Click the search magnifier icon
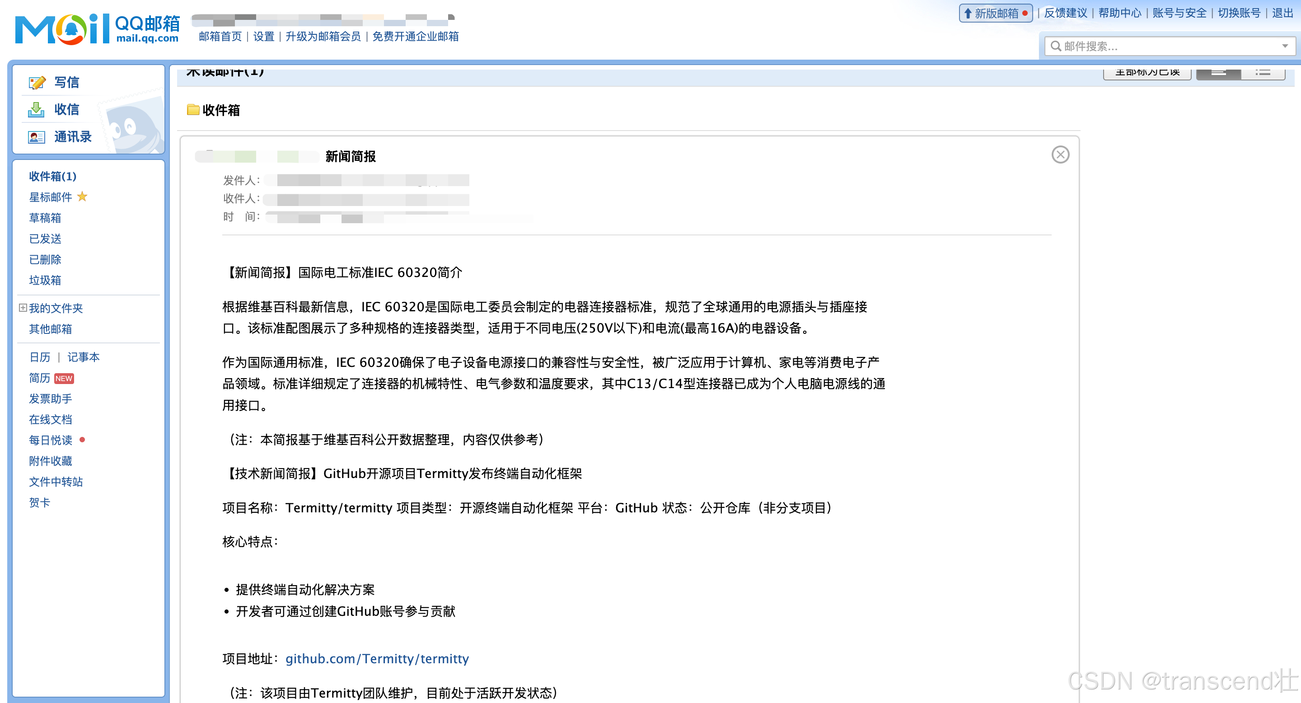Image resolution: width=1301 pixels, height=703 pixels. [x=1056, y=46]
